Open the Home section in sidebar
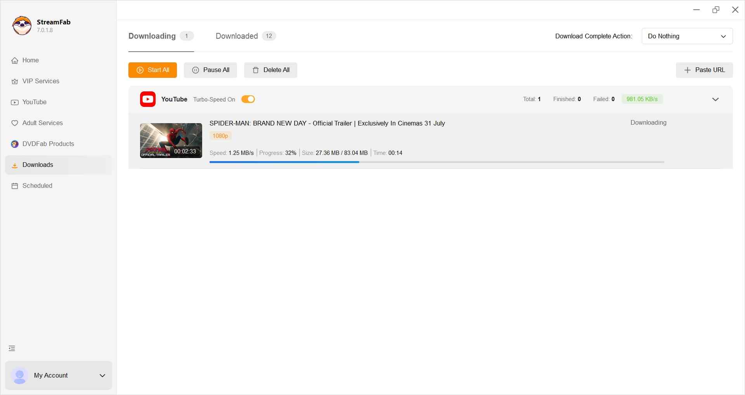Viewport: 745px width, 395px height. point(30,60)
